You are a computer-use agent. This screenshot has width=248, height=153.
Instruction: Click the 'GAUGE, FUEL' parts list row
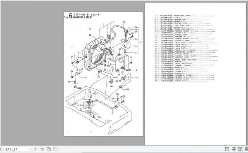coord(182,35)
